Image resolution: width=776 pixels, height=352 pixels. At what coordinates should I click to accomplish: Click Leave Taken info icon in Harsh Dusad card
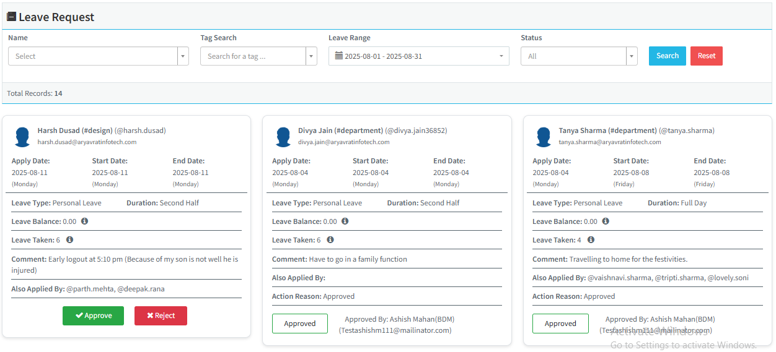point(69,239)
